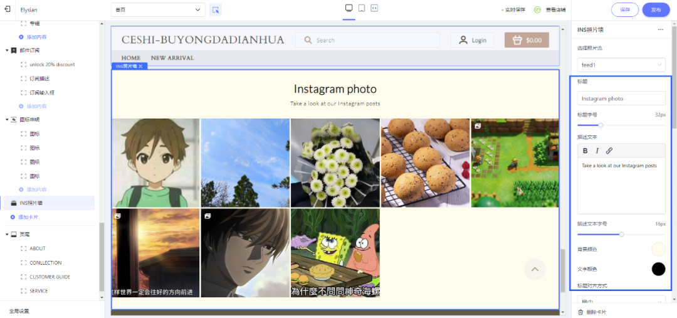Image resolution: width=677 pixels, height=318 pixels.
Task: Open the INS照片墙 panel more-options dots
Action: (660, 29)
